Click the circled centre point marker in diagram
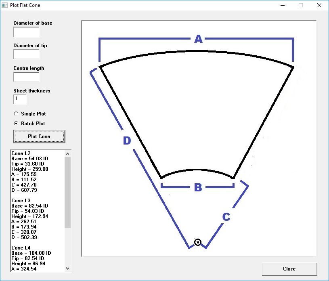This screenshot has width=329, height=281. point(198,242)
